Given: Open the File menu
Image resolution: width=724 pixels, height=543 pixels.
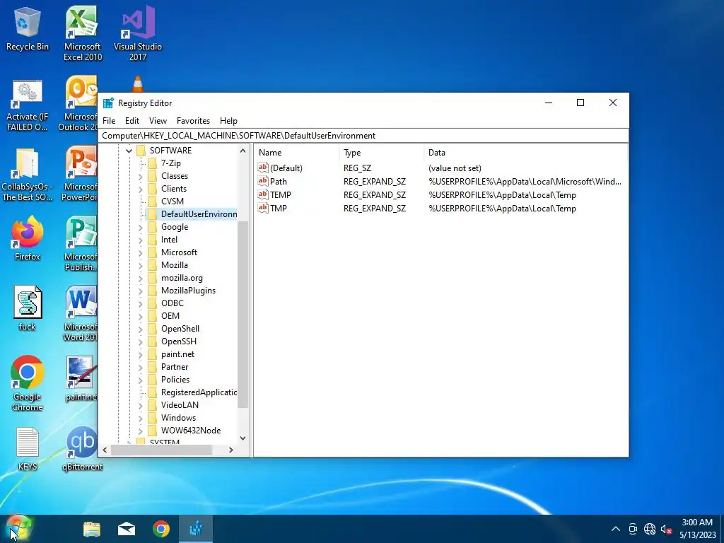Looking at the screenshot, I should point(109,120).
